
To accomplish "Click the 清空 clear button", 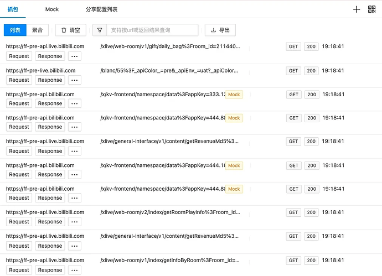I will pos(71,30).
